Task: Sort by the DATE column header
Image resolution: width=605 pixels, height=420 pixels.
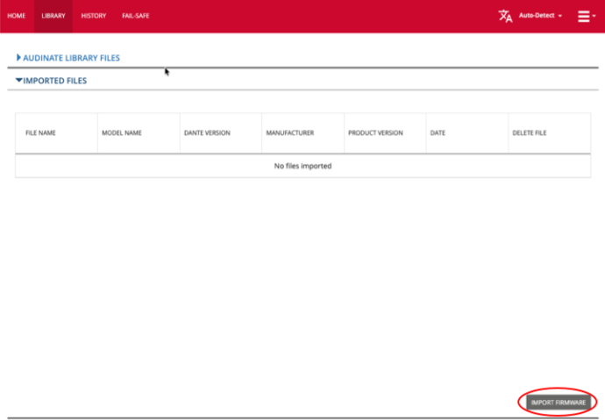Action: click(438, 133)
